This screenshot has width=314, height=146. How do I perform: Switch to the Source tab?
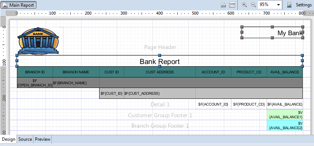pos(25,139)
